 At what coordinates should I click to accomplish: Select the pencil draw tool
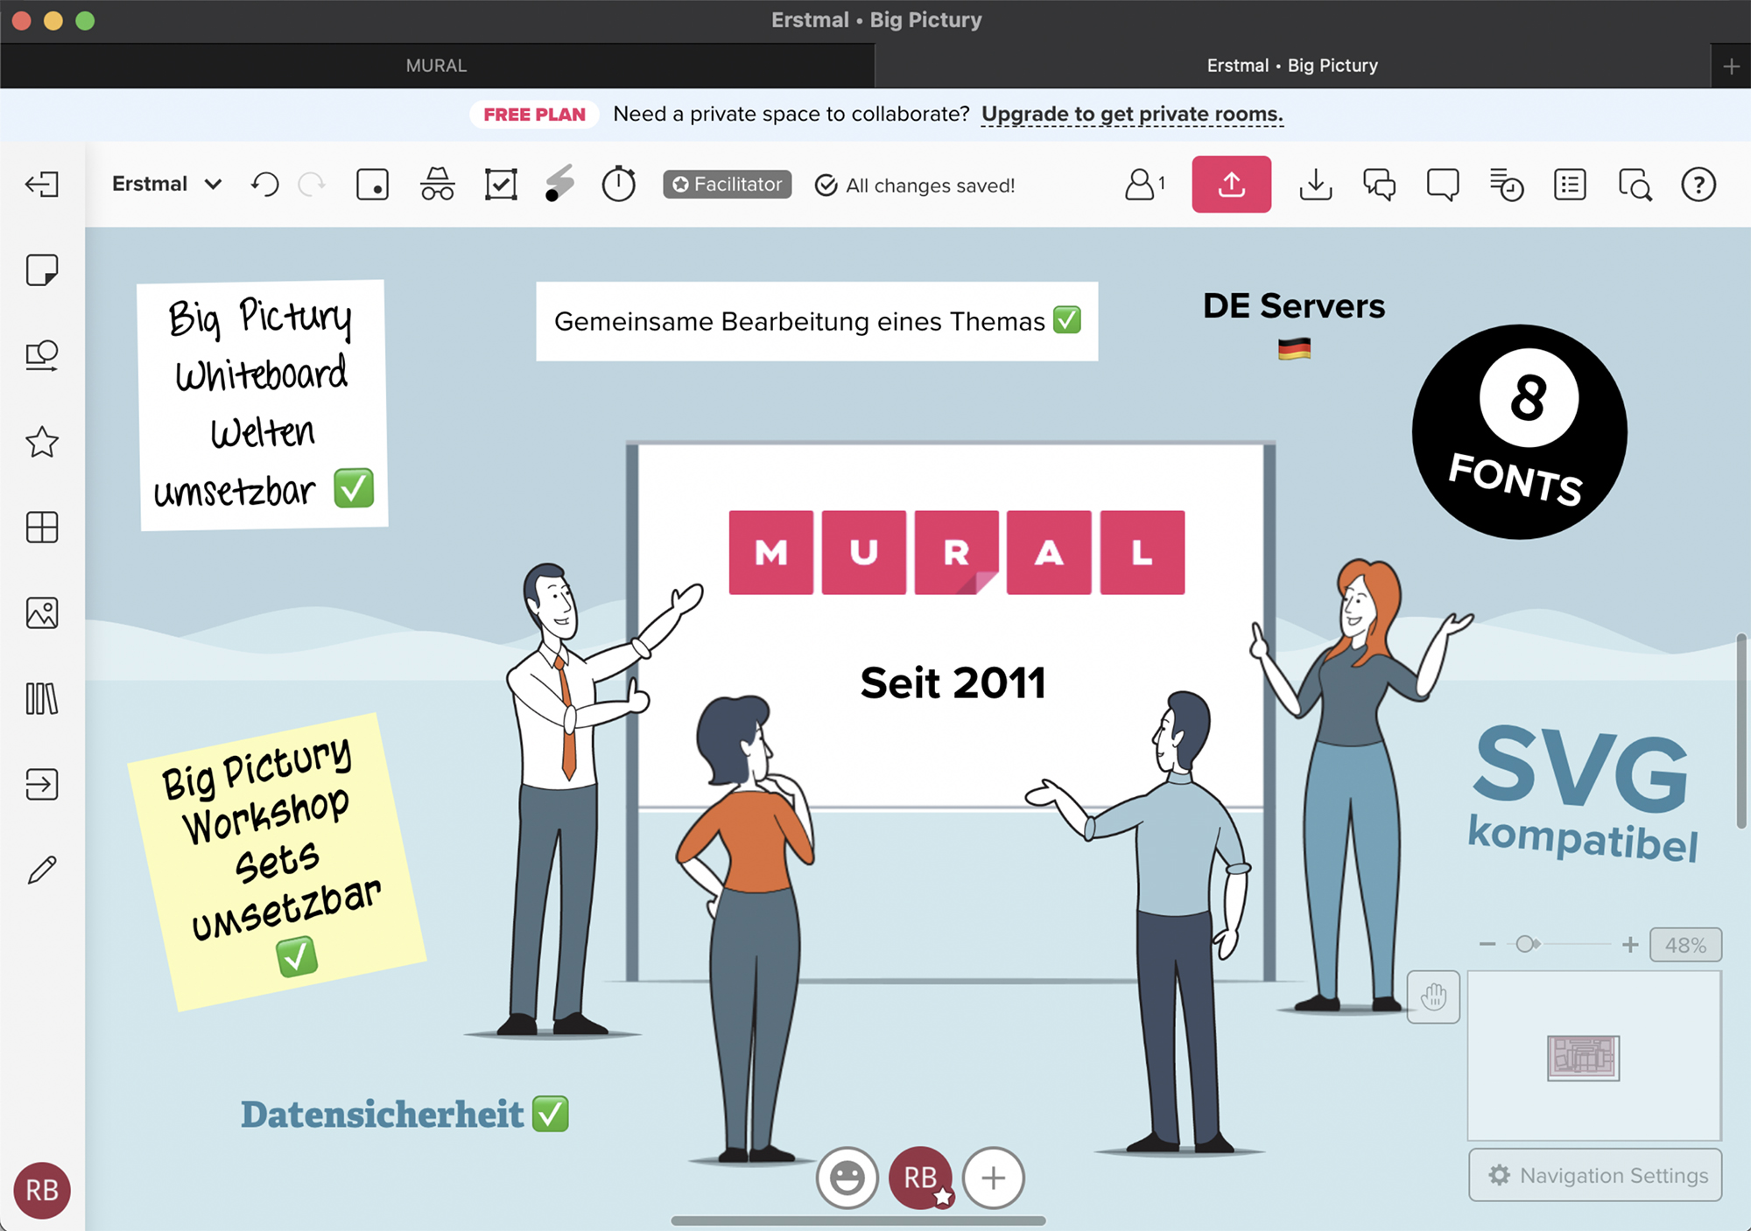(x=42, y=871)
